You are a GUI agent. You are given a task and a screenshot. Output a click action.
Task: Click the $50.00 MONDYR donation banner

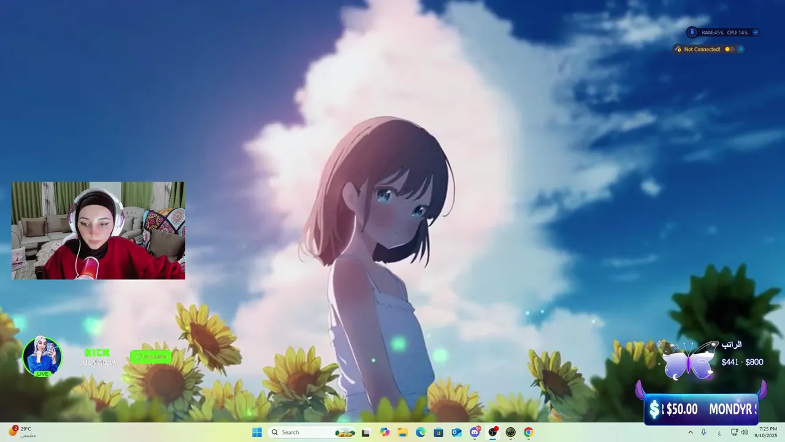pyautogui.click(x=701, y=409)
